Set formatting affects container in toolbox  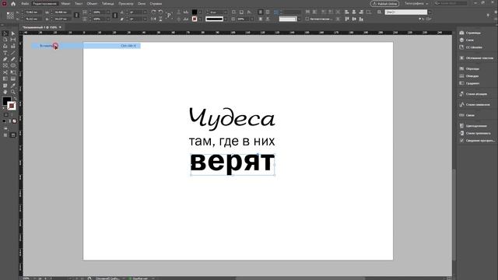pyautogui.click(x=5, y=114)
